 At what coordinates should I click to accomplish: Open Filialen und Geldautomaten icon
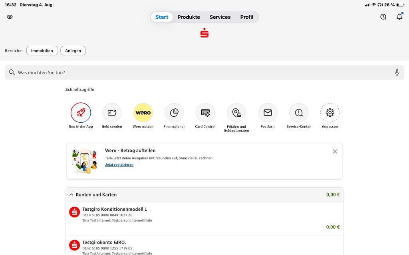pos(236,113)
